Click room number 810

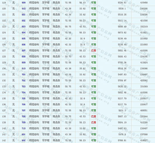coord(24,69)
